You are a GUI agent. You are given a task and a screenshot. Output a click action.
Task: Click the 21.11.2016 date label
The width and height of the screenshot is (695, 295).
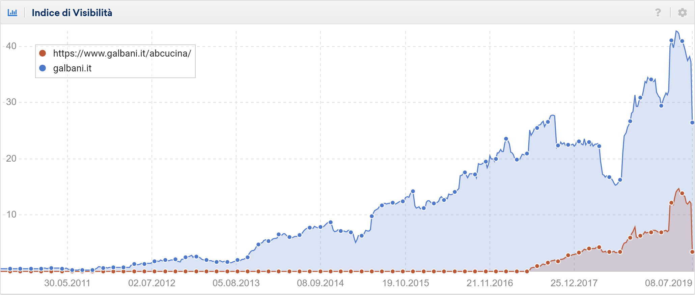click(x=490, y=283)
